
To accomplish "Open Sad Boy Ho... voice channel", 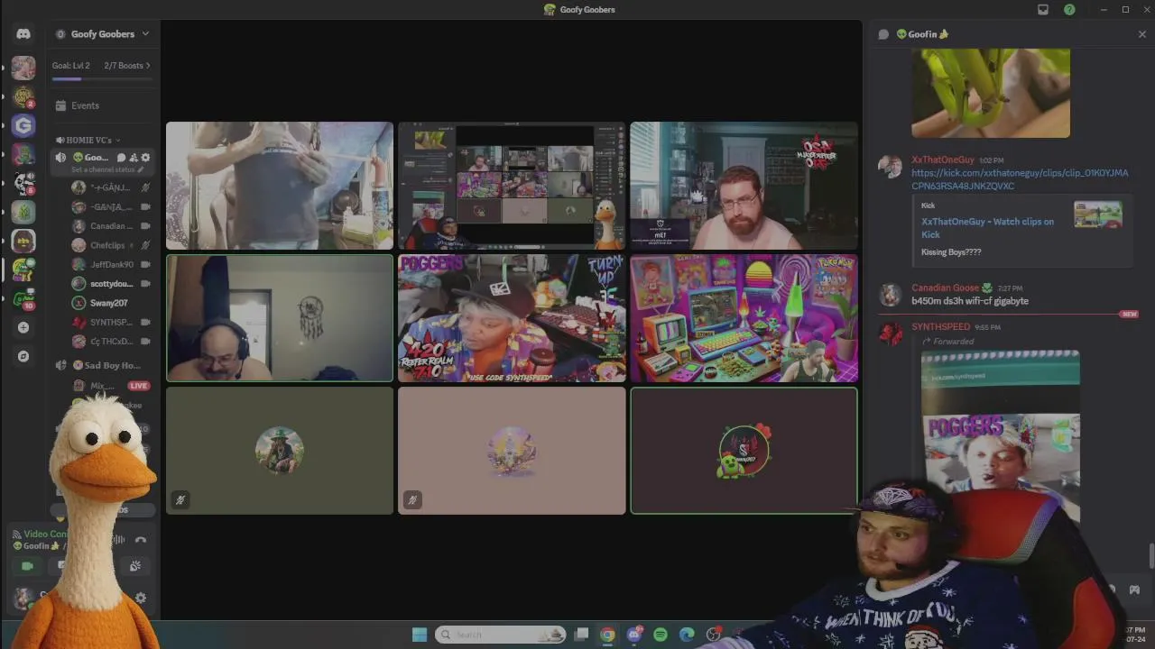I will (106, 365).
